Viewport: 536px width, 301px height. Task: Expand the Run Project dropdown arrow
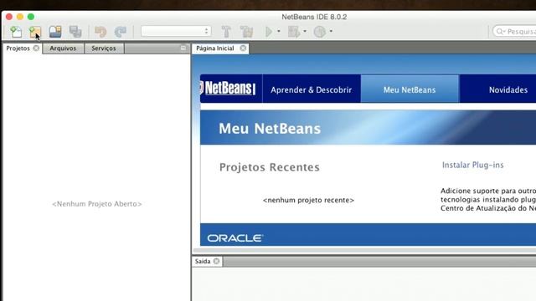tap(279, 31)
